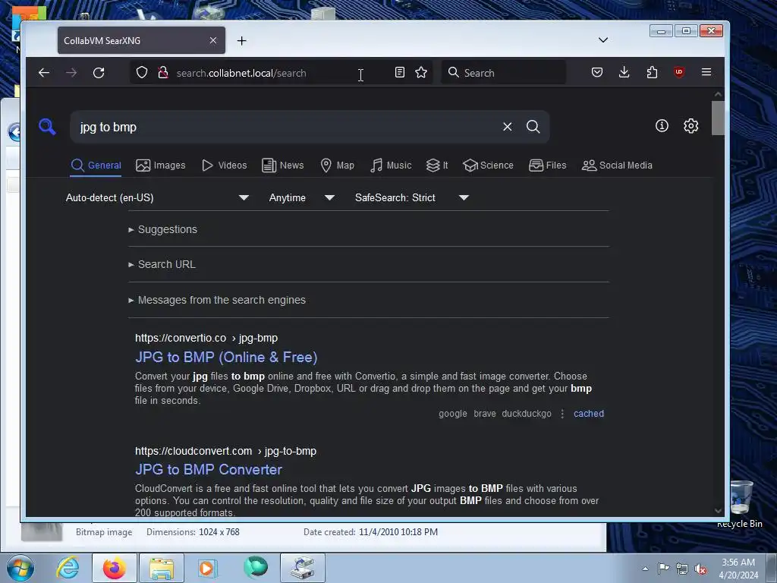Screen dimensions: 777x583
Task: Open the Windows Start menu
Action: (x=20, y=568)
